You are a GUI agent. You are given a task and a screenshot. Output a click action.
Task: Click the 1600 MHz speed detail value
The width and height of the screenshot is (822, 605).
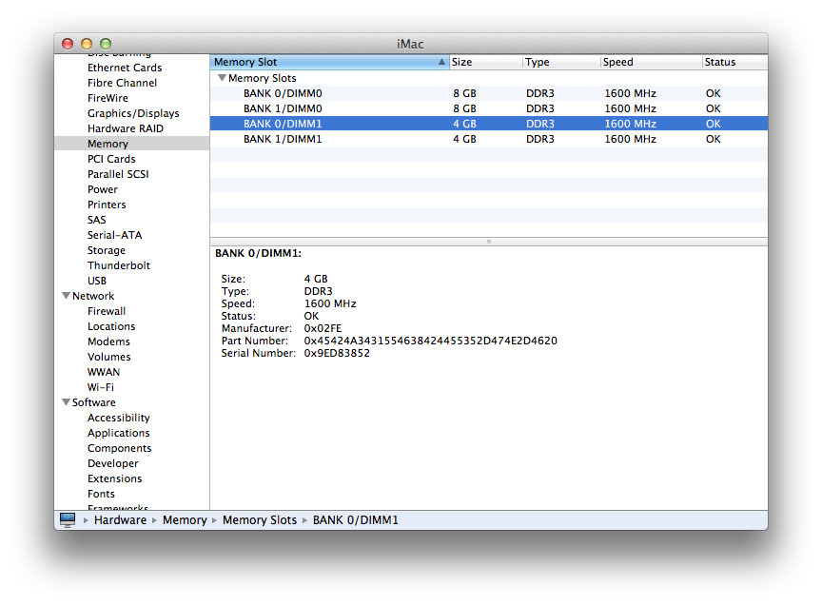330,303
